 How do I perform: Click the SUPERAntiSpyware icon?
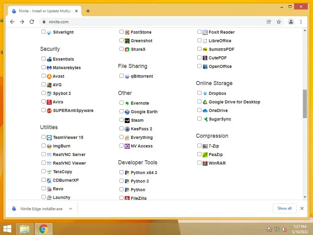click(49, 111)
